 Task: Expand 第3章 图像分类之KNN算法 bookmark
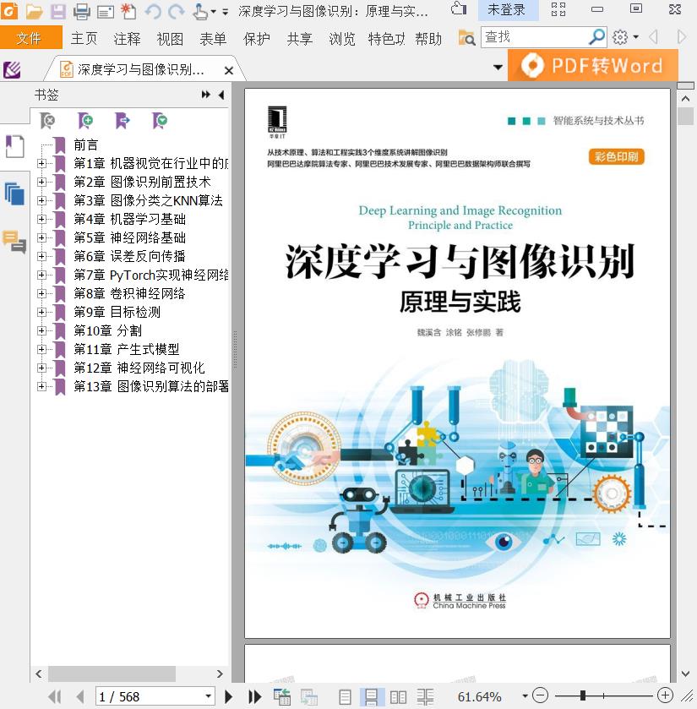[41, 200]
